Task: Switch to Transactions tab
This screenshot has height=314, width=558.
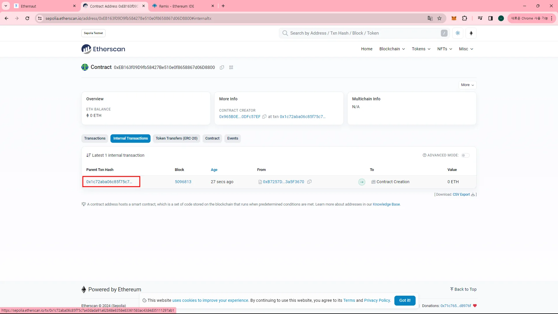Action: tap(95, 138)
